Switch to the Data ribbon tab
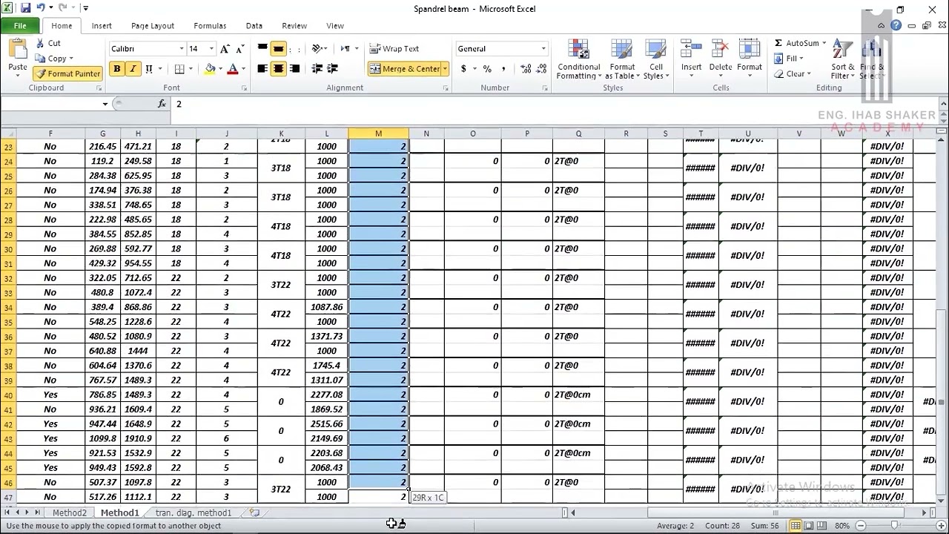 254,26
